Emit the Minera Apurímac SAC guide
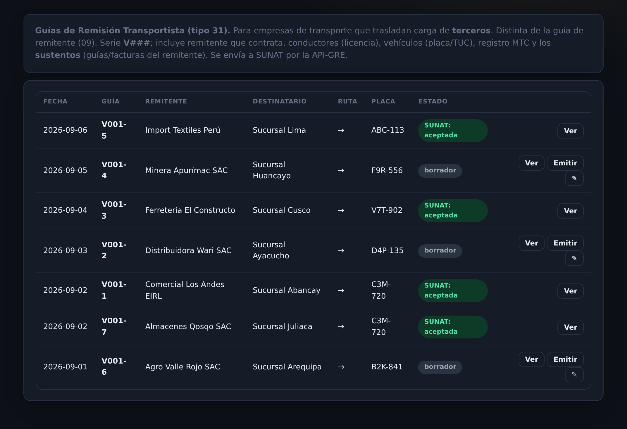Image resolution: width=627 pixels, height=429 pixels. 565,163
